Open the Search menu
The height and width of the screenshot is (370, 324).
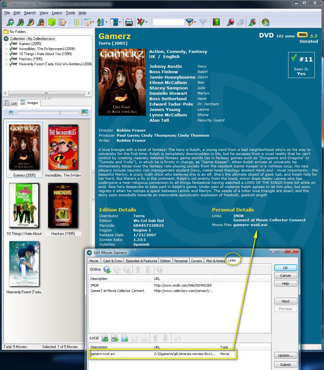[x=30, y=13]
